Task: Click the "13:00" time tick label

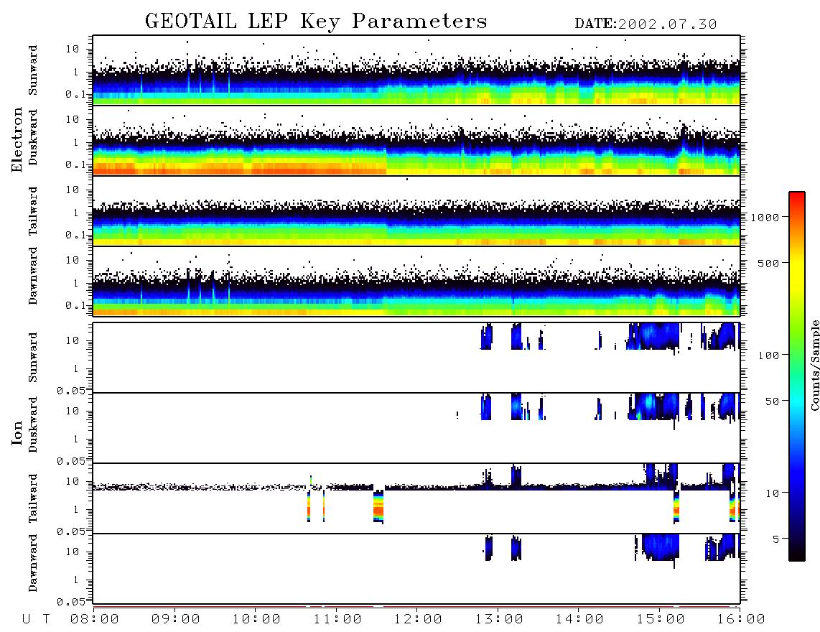Action: (x=499, y=620)
